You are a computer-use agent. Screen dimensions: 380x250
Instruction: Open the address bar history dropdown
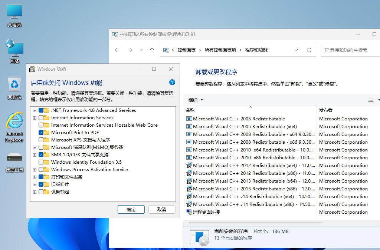pyautogui.click(x=296, y=50)
